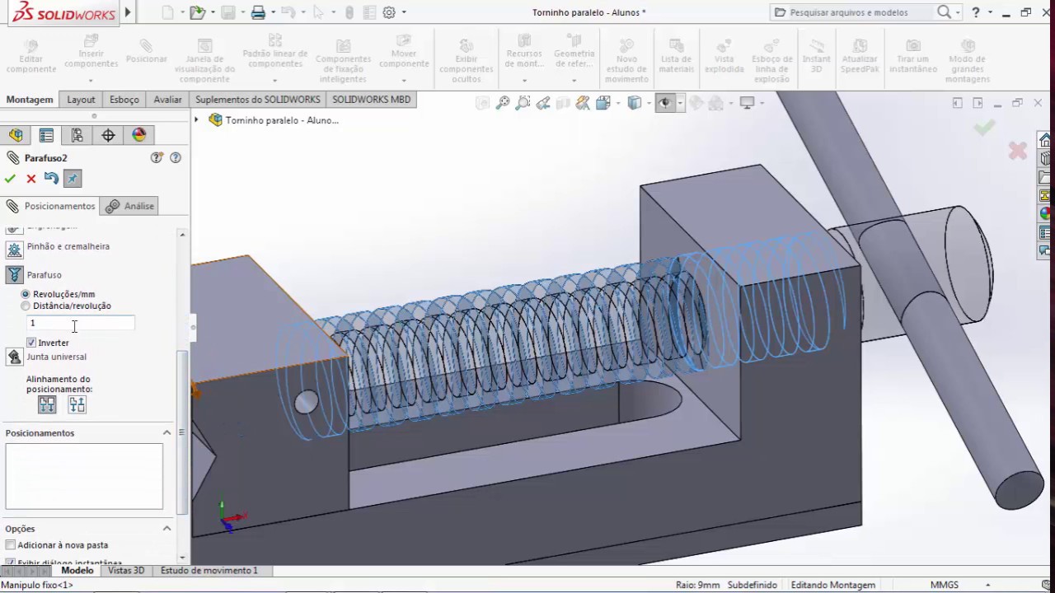Select the Modelo bottom tab

pyautogui.click(x=77, y=571)
